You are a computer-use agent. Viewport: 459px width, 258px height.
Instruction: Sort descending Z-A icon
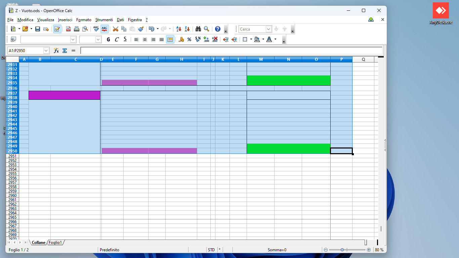click(187, 29)
